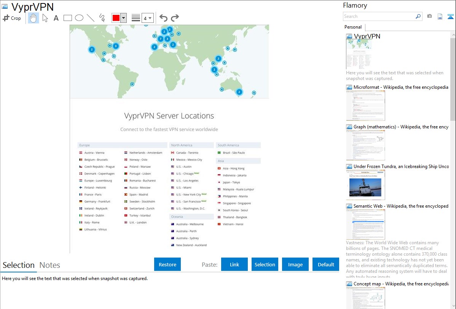The image size is (456, 309).
Task: Click the VyprVPN snapshot icon in the Personal list
Action: [x=349, y=37]
